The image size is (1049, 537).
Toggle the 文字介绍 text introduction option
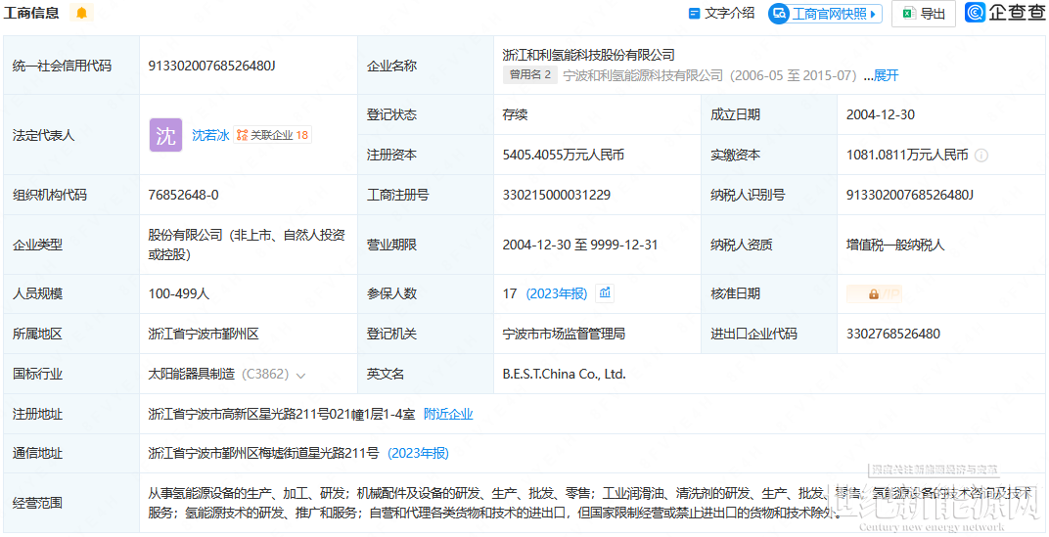pyautogui.click(x=721, y=14)
